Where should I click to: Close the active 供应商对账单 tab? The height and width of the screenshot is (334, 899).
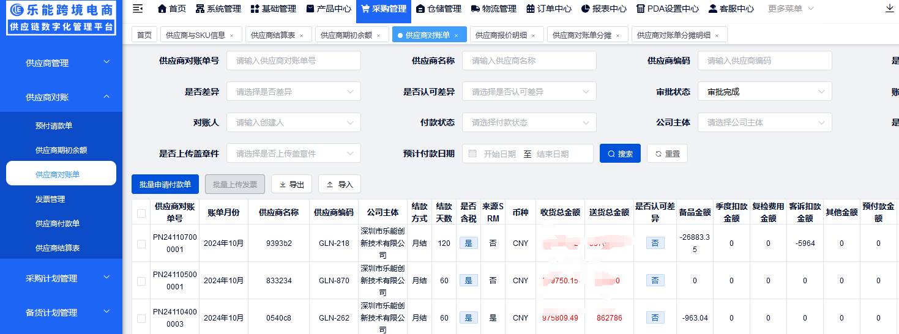click(x=457, y=35)
